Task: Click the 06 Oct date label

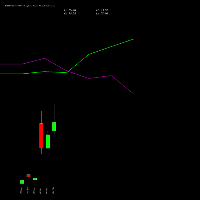Action: click(x=53, y=190)
